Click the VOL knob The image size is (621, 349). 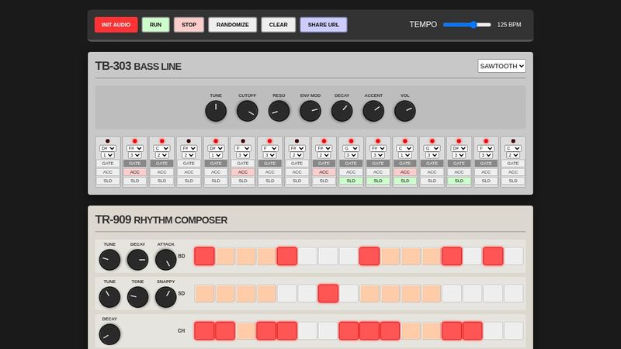click(404, 111)
